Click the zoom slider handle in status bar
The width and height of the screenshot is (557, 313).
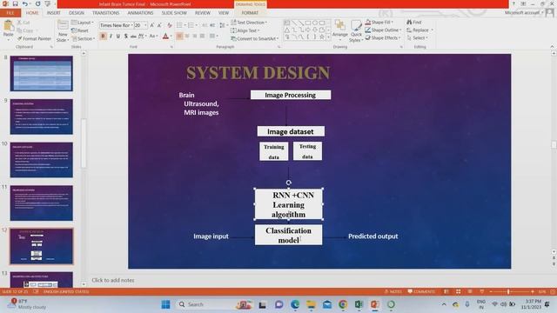point(508,292)
